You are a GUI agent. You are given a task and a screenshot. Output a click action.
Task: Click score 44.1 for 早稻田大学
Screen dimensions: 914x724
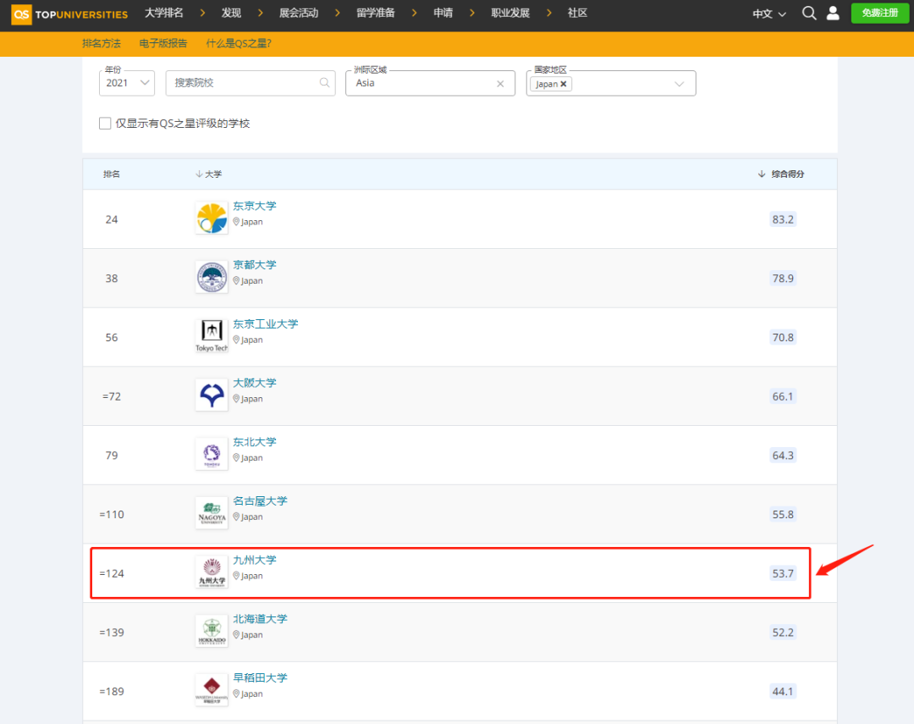coord(783,691)
